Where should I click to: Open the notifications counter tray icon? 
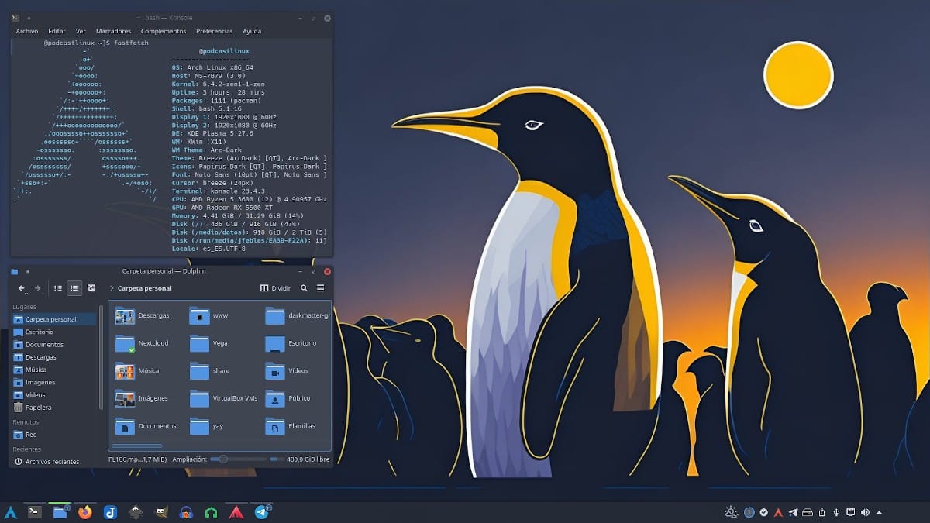click(x=749, y=512)
